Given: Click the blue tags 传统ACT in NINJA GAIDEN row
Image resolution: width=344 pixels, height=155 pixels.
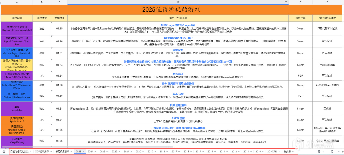Looking at the screenshot, I should [x=178, y=74].
